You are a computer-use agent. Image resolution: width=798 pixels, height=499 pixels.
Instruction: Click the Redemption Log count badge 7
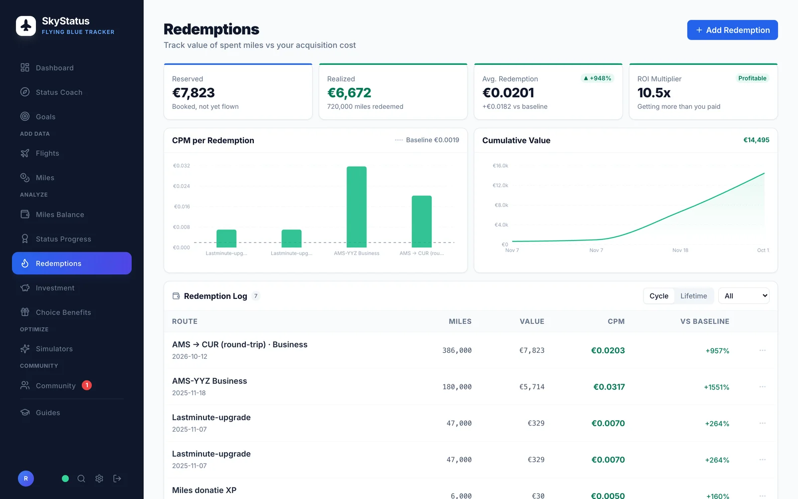(256, 296)
